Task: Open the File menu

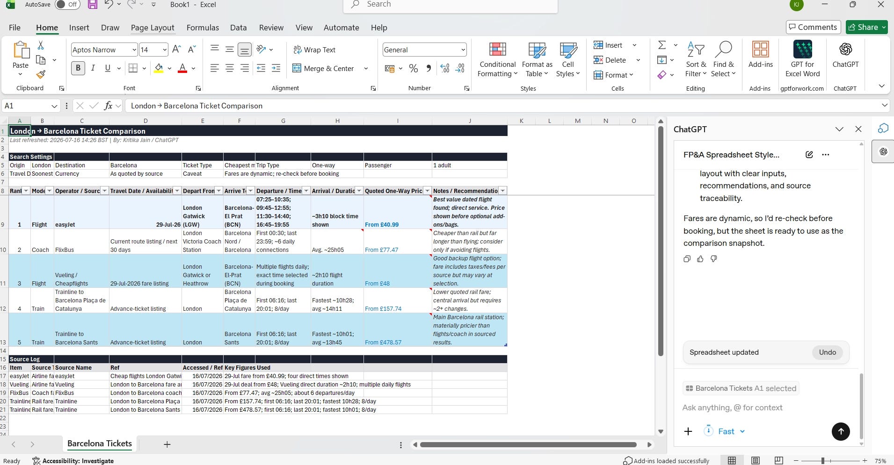Action: click(x=15, y=28)
